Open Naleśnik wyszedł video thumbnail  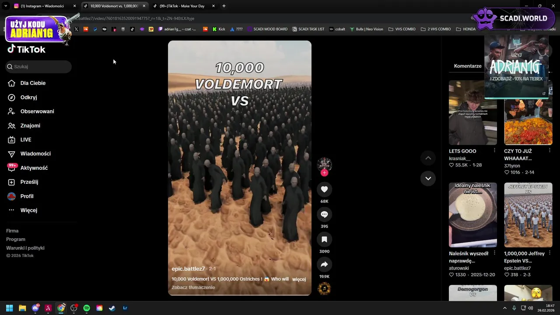(473, 215)
